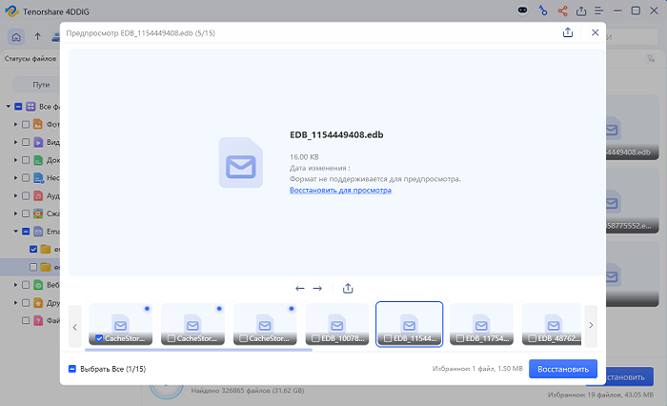Click the Восстановить для просмотра link
The height and width of the screenshot is (406, 667).
tap(340, 191)
